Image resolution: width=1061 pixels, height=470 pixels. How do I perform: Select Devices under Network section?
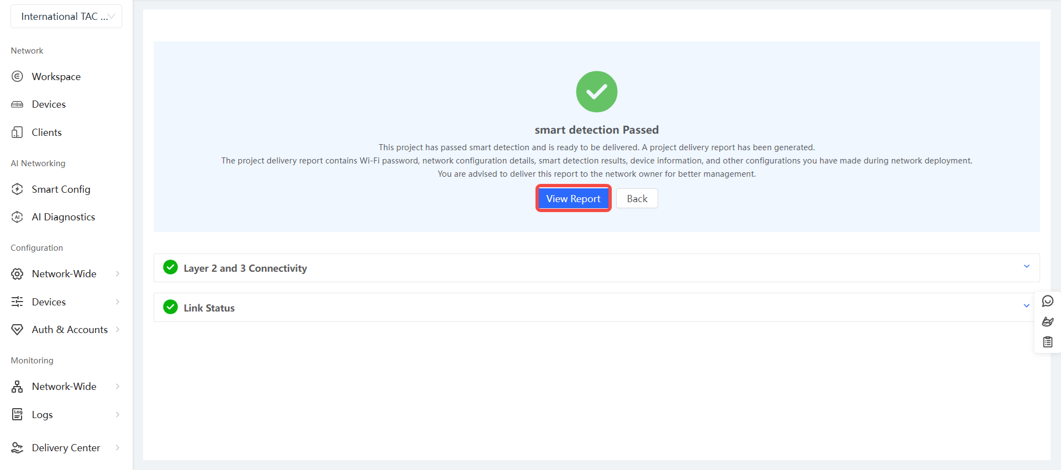point(49,104)
